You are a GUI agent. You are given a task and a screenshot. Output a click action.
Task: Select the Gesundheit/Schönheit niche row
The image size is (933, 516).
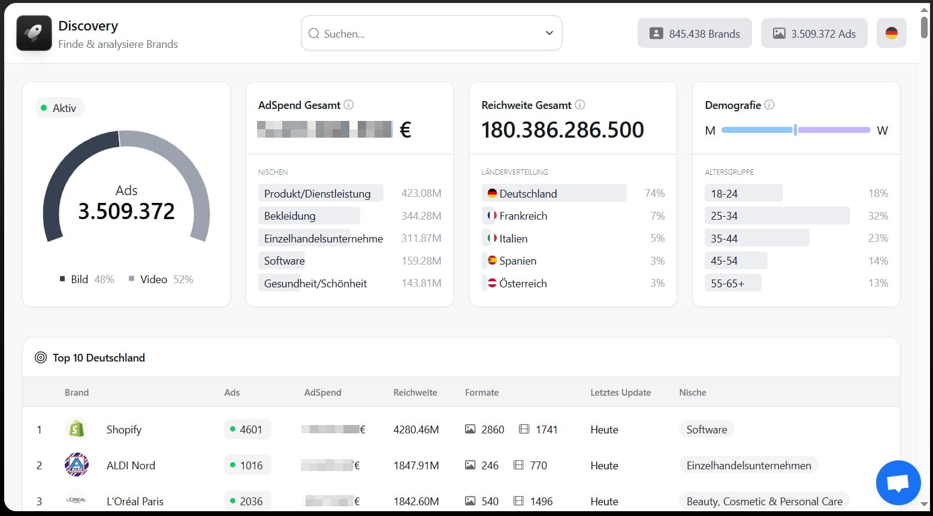tap(350, 283)
